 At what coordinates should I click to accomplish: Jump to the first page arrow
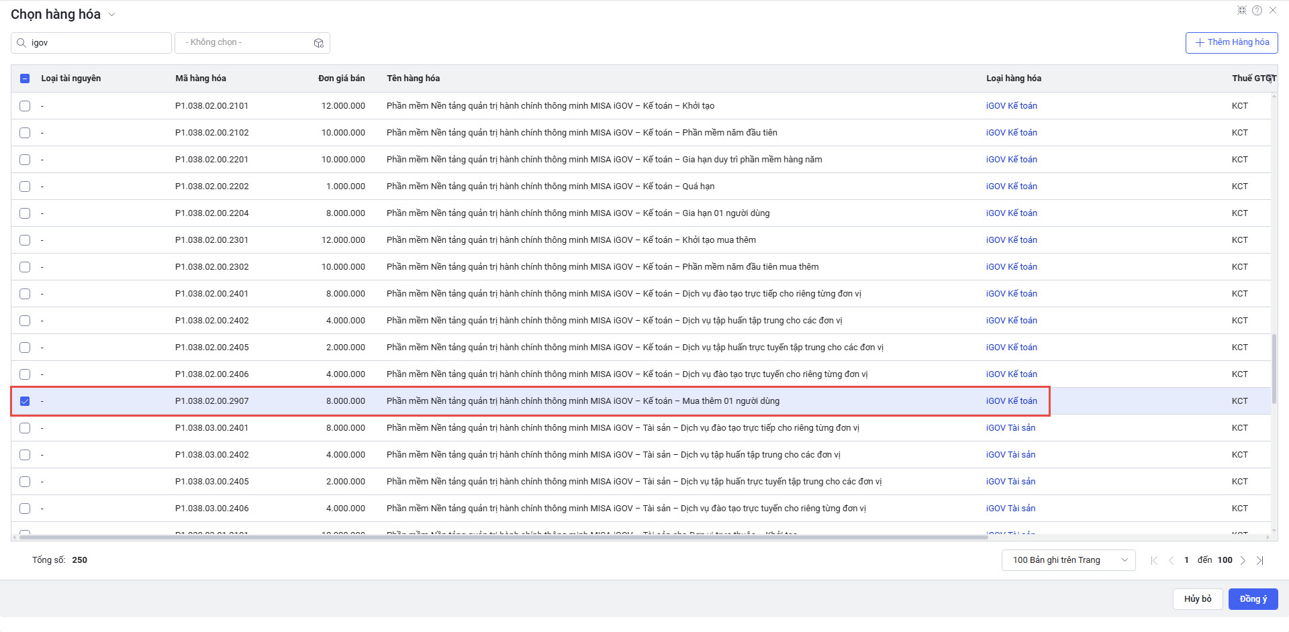(x=1154, y=560)
